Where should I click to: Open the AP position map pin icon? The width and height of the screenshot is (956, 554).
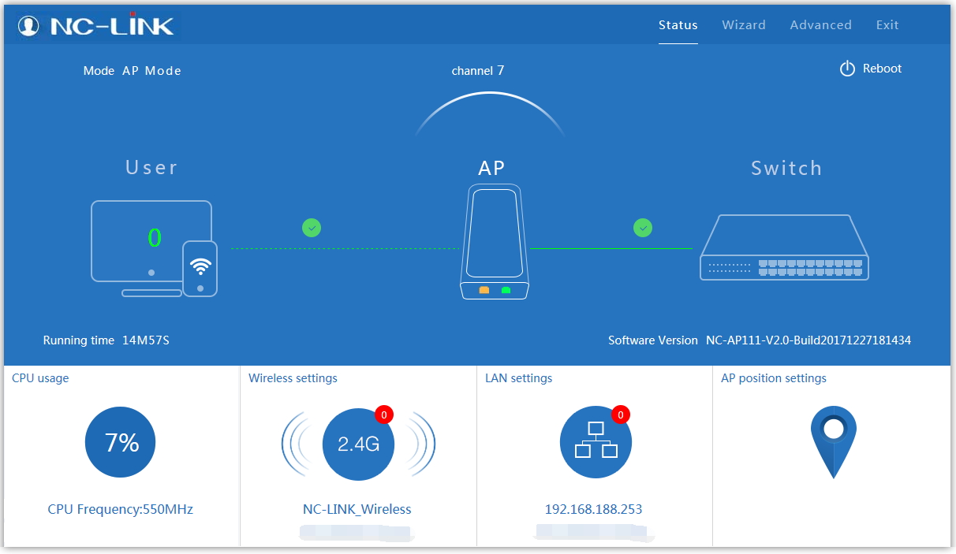coord(833,442)
